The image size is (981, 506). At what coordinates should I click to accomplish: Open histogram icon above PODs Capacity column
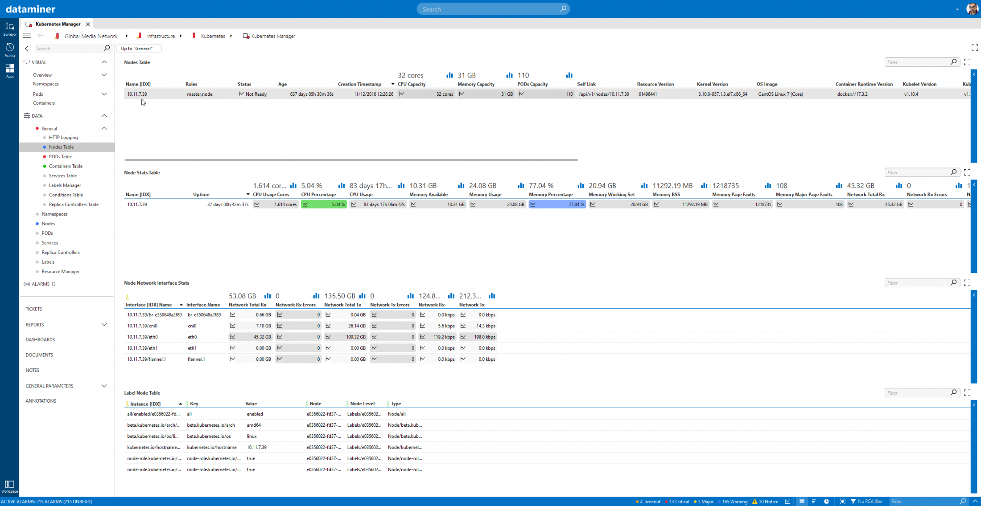pyautogui.click(x=569, y=75)
